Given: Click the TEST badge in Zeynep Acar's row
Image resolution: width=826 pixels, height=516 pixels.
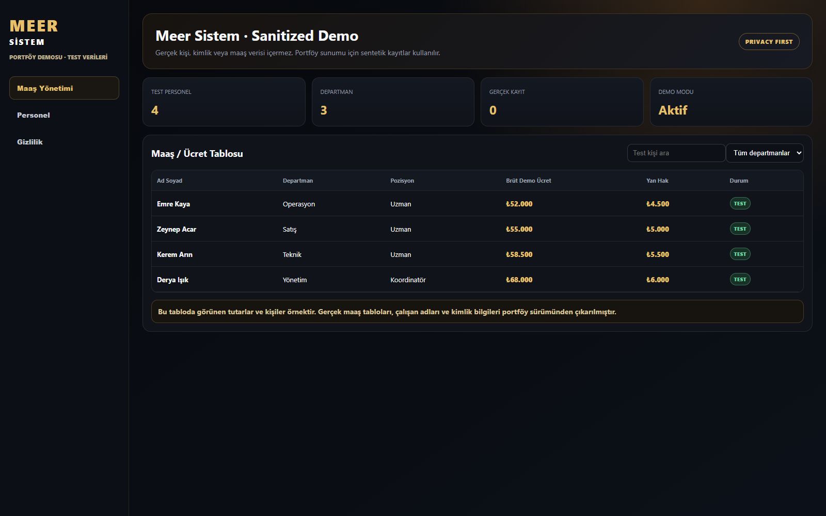Looking at the screenshot, I should tap(740, 229).
